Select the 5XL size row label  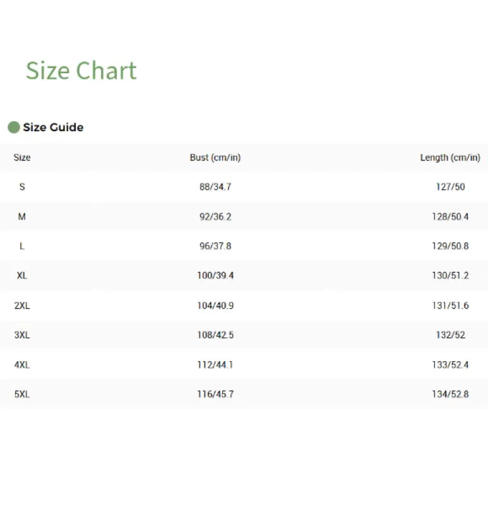(22, 395)
